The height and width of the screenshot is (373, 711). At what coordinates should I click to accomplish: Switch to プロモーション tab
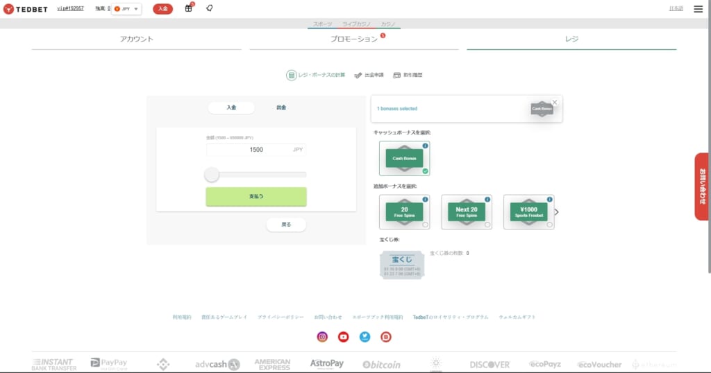pos(354,40)
